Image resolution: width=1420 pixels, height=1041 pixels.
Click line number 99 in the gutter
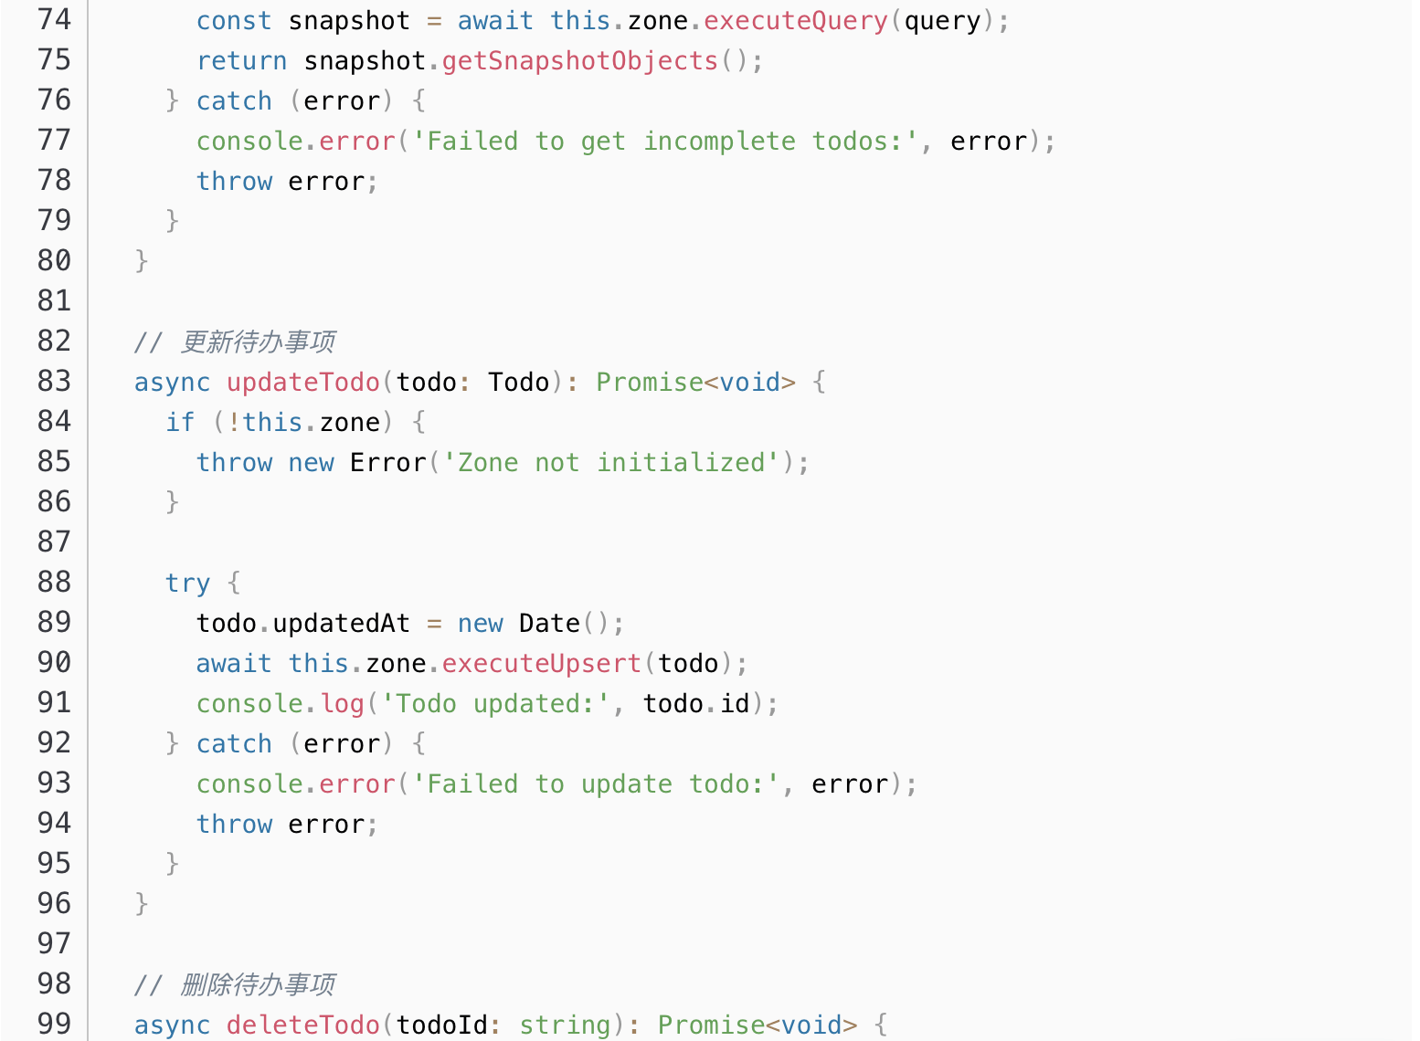54,1024
